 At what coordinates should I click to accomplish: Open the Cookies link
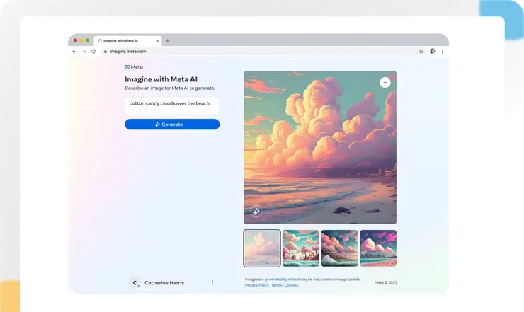coord(292,285)
